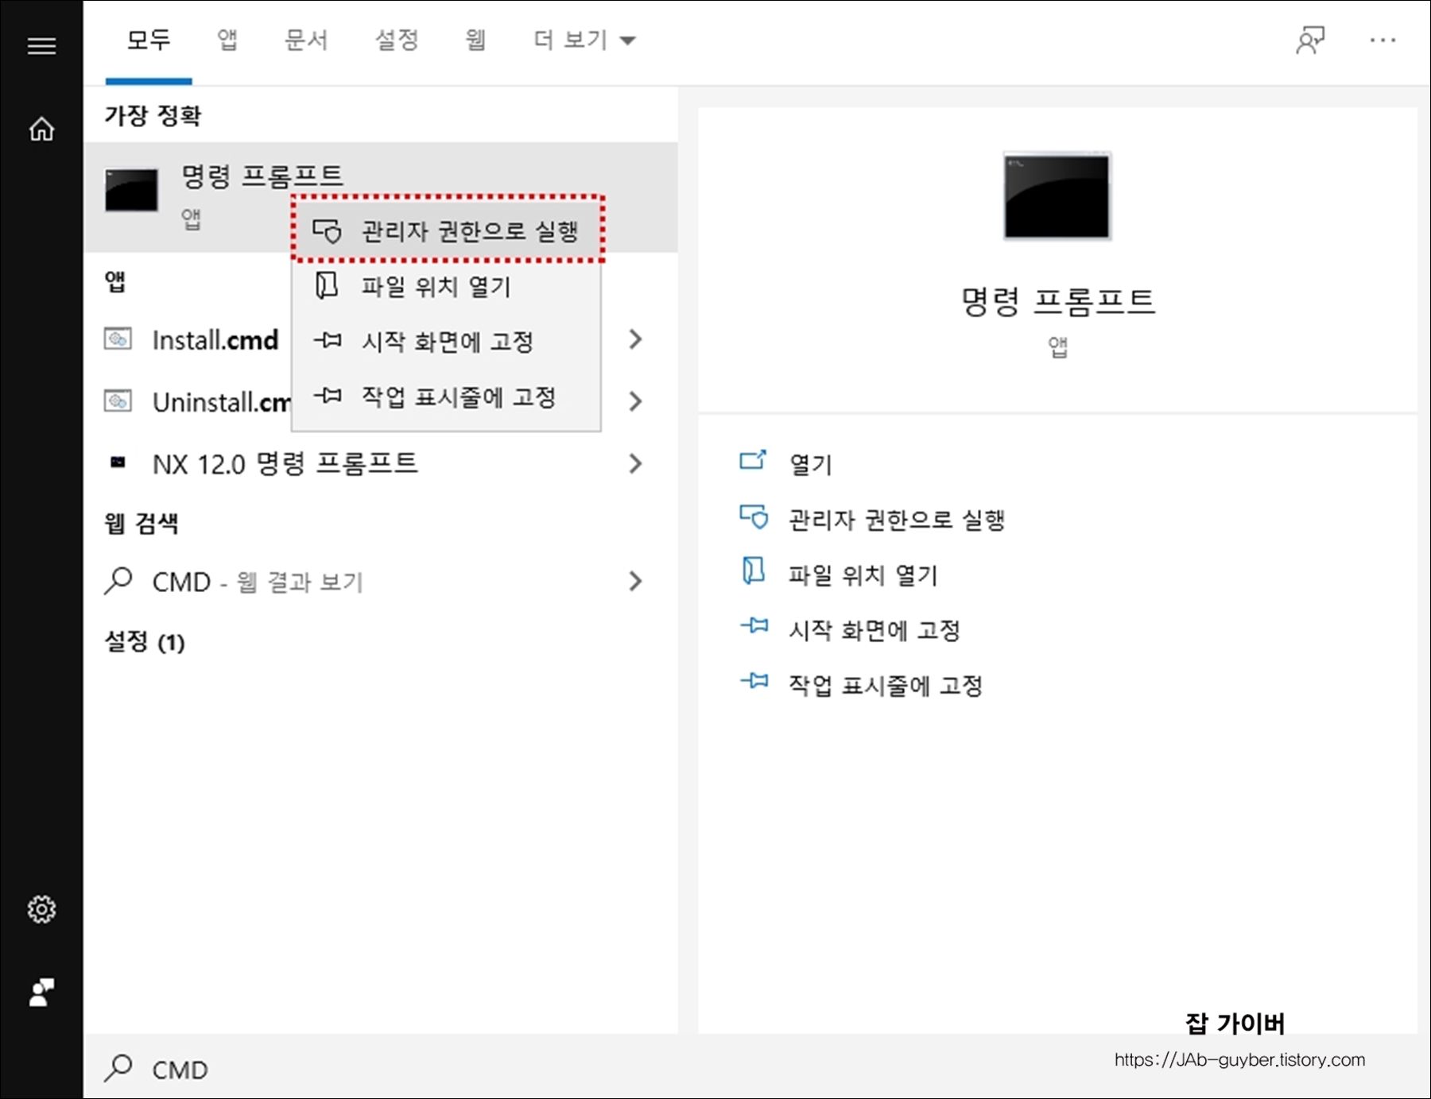
Task: Click the search magnifier icon in the search box
Action: [118, 1069]
